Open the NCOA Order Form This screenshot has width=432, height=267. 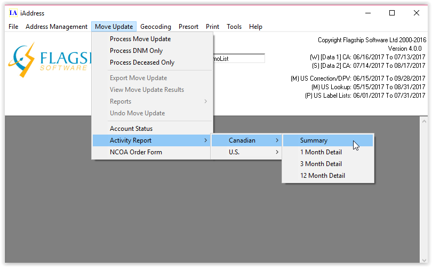click(x=136, y=152)
